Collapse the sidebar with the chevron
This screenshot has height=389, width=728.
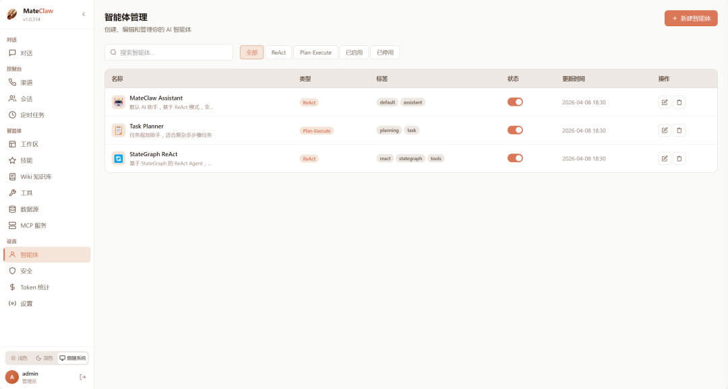(84, 14)
